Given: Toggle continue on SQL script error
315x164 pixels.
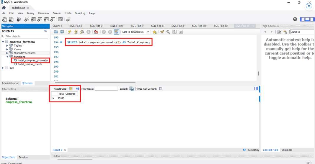Looking at the screenshot, I should (96, 32).
